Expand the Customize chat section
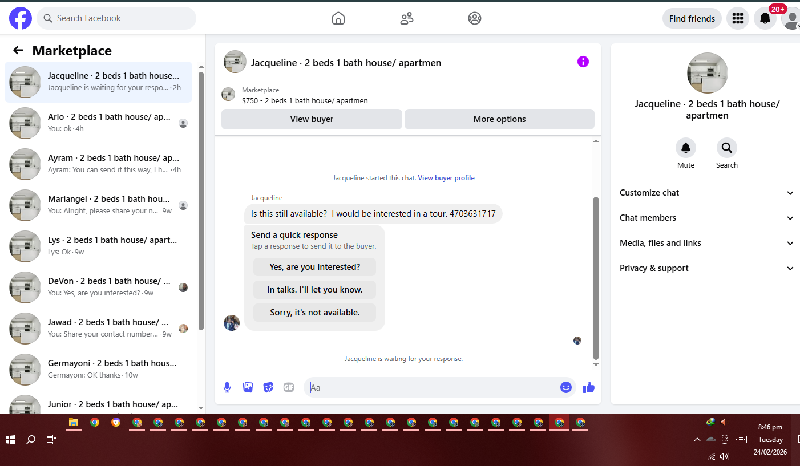Viewport: 800px width, 466px height. 706,193
